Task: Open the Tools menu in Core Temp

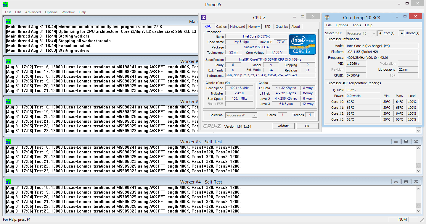Action: (356, 25)
